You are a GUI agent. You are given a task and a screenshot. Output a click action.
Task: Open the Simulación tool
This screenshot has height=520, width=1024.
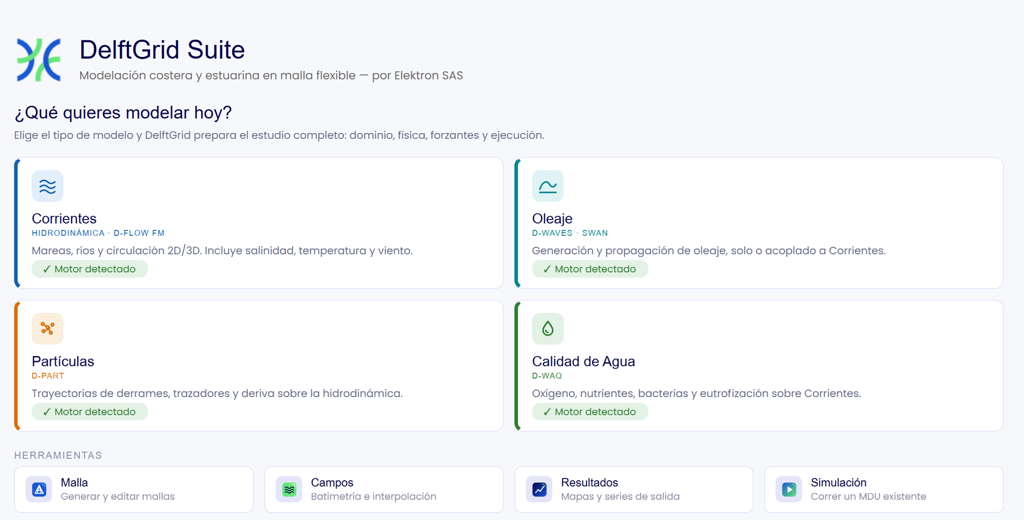click(884, 489)
